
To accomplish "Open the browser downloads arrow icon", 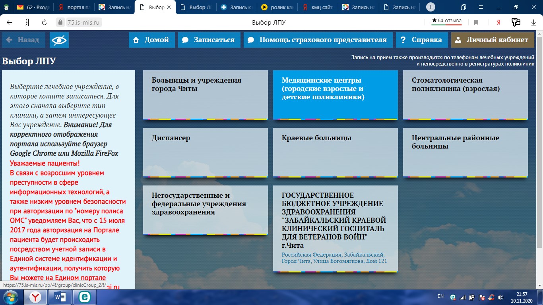I will [533, 23].
